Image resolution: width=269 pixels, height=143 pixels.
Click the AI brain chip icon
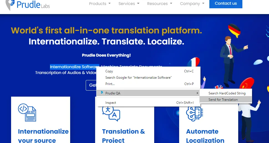(x=195, y=114)
